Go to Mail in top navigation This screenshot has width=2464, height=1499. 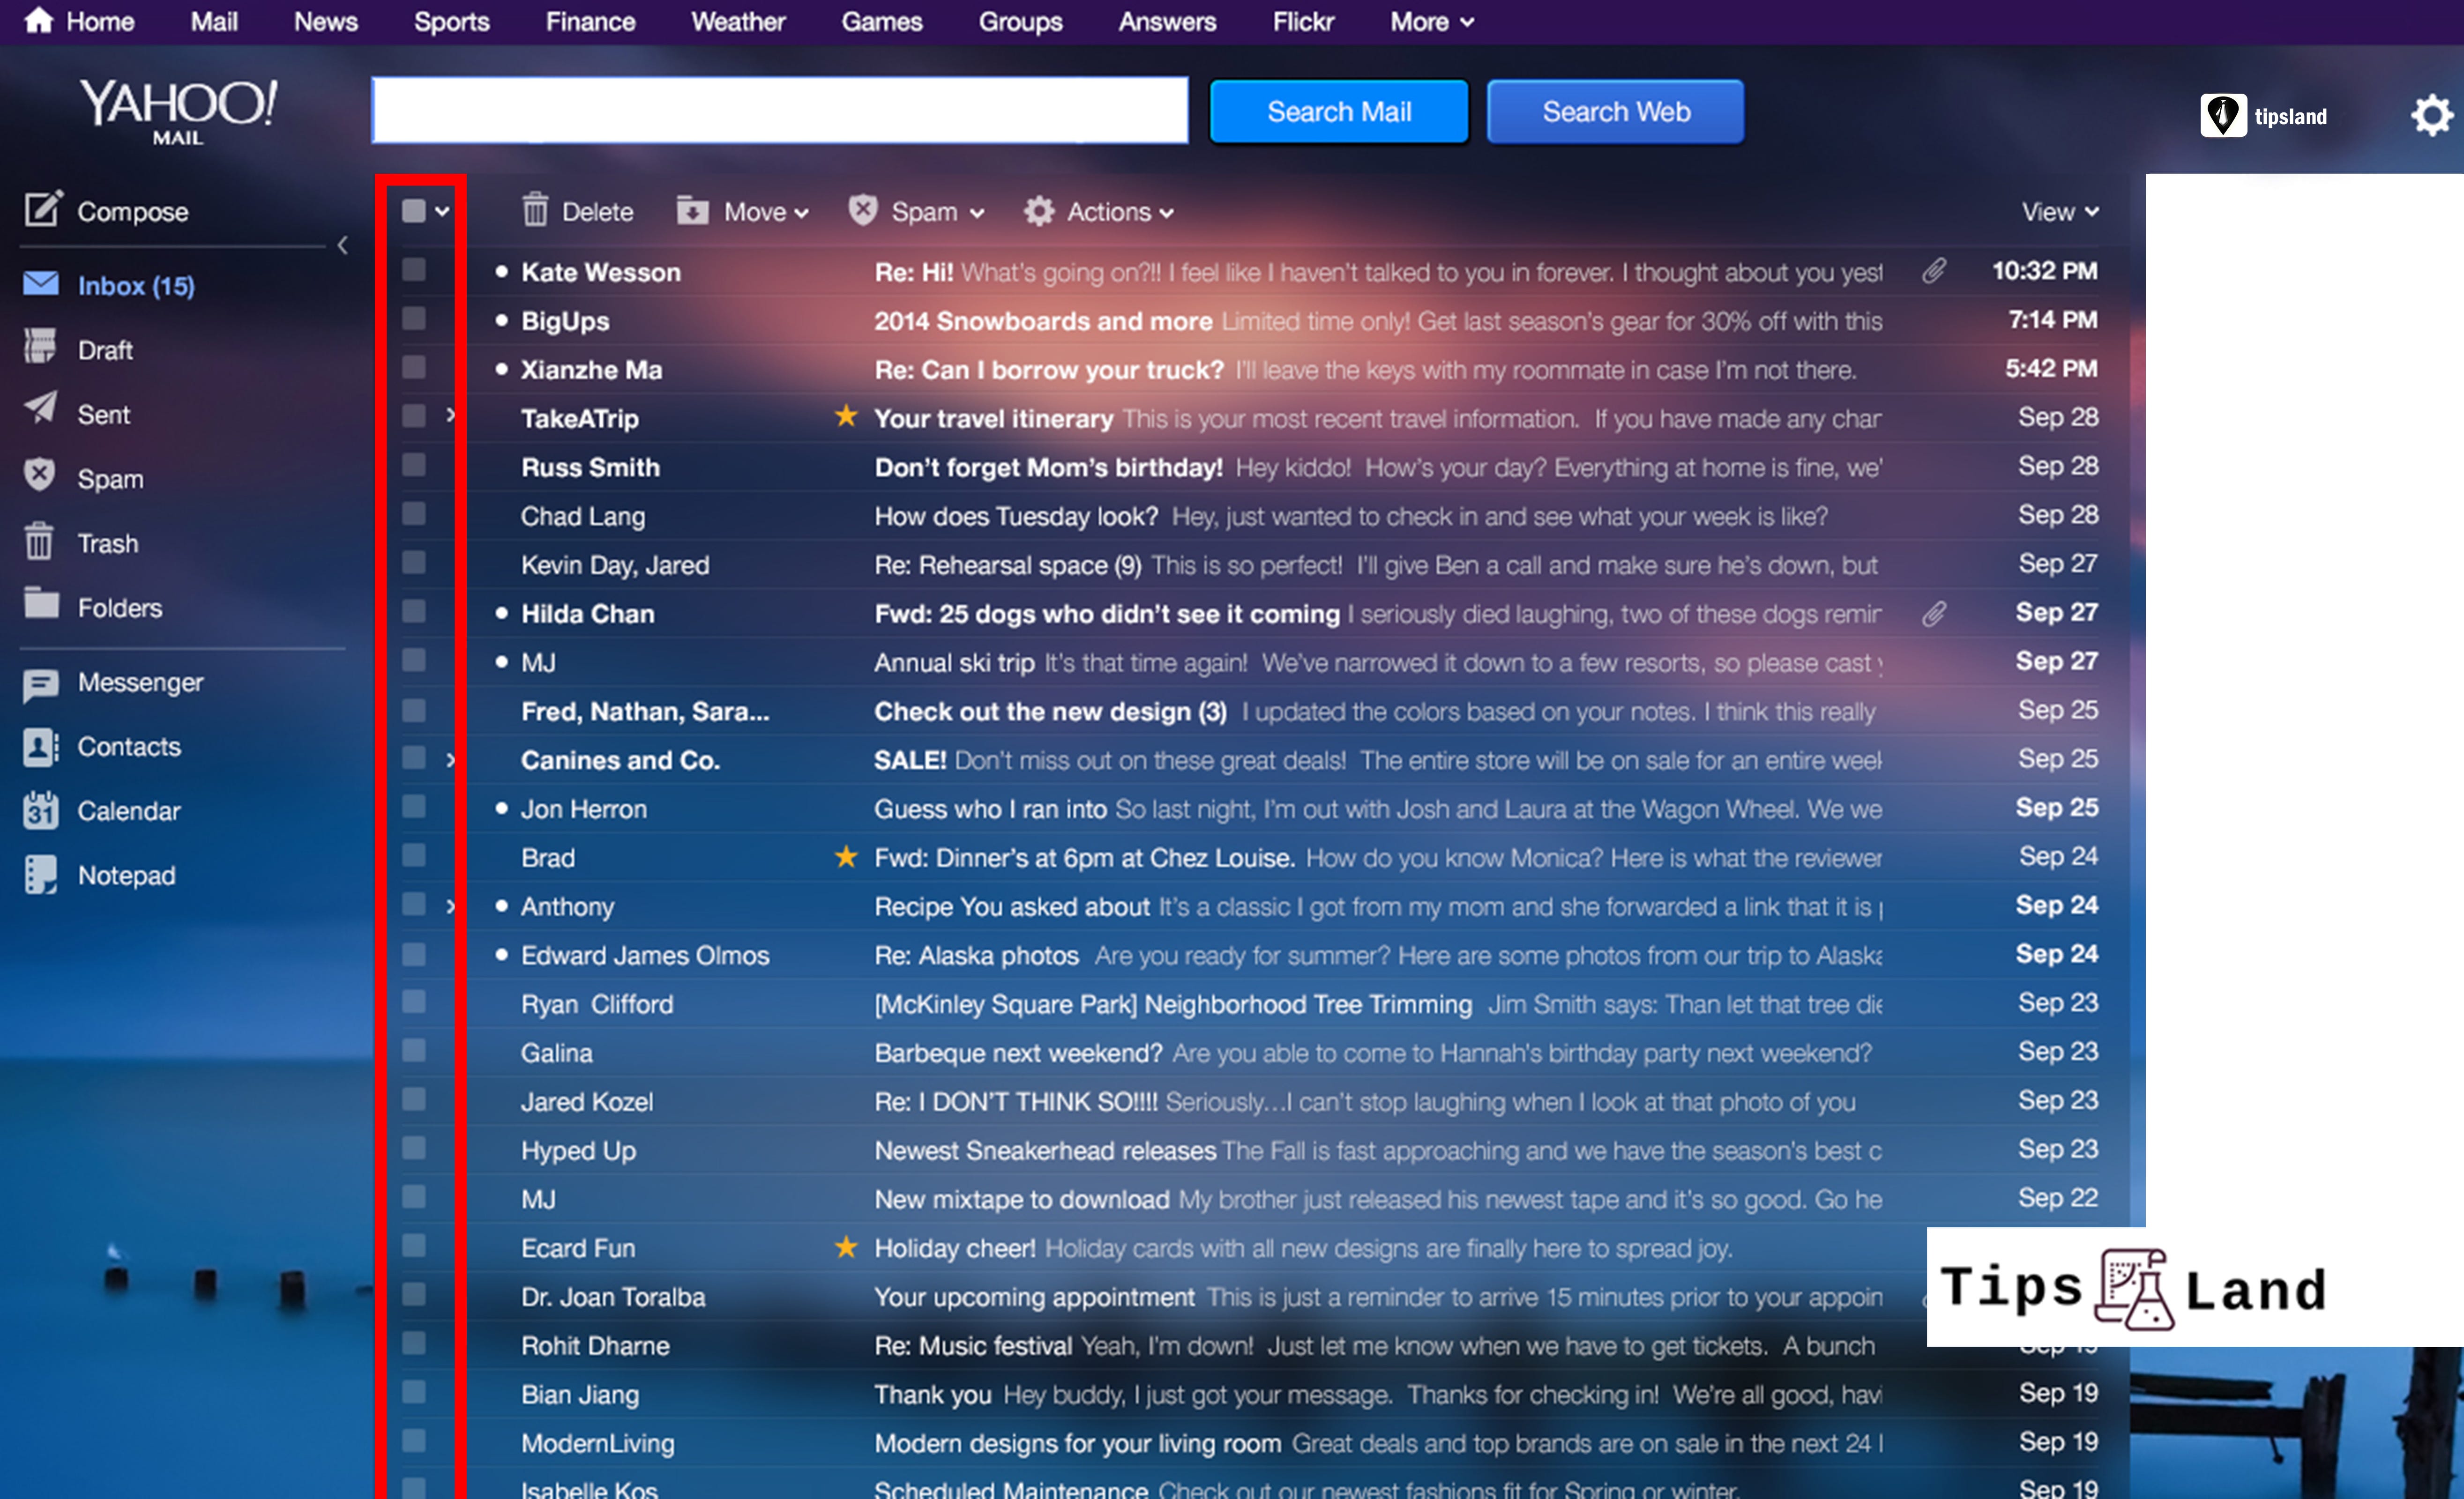pos(214,21)
